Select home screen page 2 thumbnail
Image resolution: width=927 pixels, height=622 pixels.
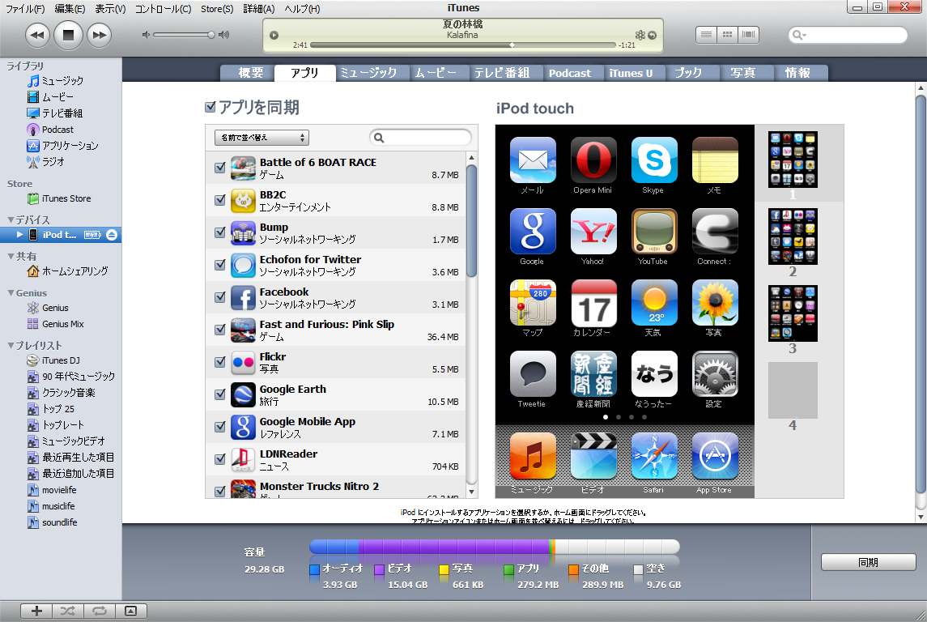click(x=793, y=236)
